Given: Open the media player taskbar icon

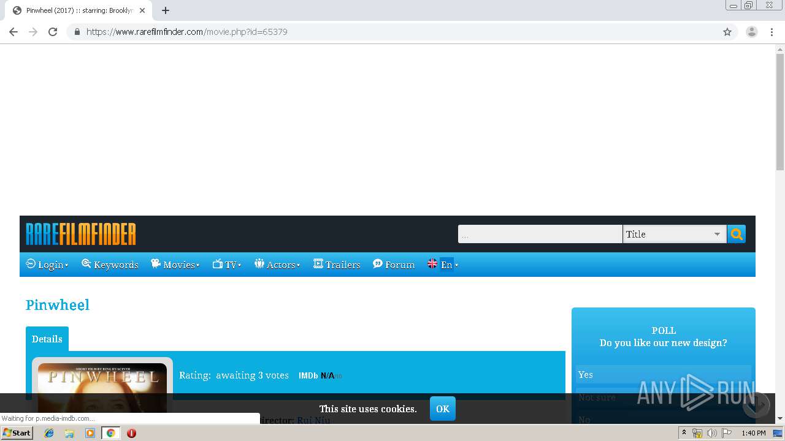Looking at the screenshot, I should [90, 433].
